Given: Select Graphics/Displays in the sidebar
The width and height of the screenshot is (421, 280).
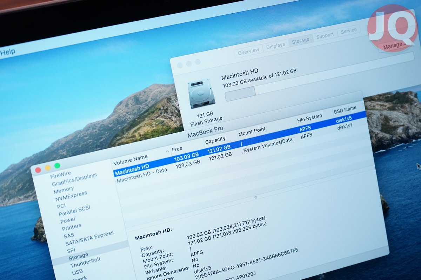Looking at the screenshot, I should click(x=74, y=180).
